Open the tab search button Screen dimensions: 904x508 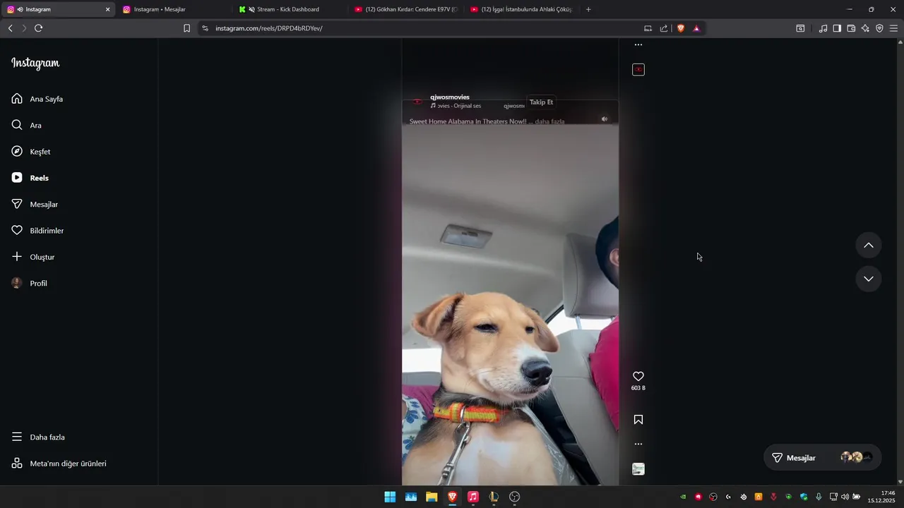(x=800, y=28)
